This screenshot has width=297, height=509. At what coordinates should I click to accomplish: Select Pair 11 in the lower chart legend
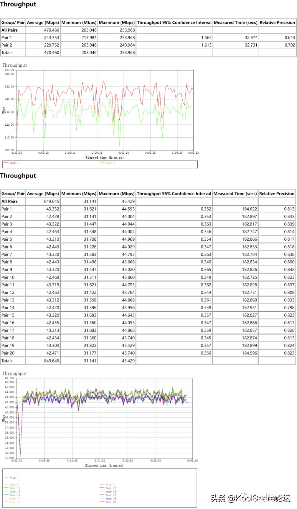pyautogui.click(x=12, y=488)
